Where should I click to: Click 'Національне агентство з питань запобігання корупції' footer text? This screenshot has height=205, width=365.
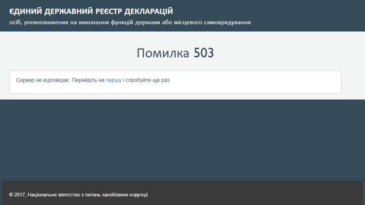(87, 195)
